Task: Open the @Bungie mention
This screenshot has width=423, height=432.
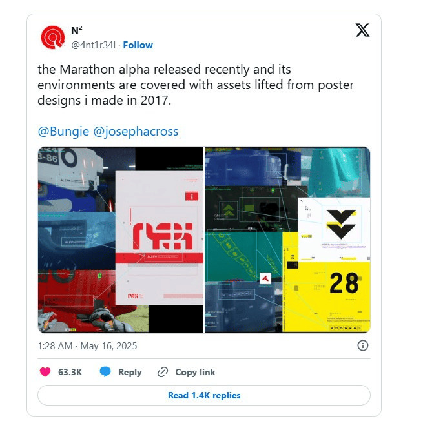Action: (x=64, y=131)
